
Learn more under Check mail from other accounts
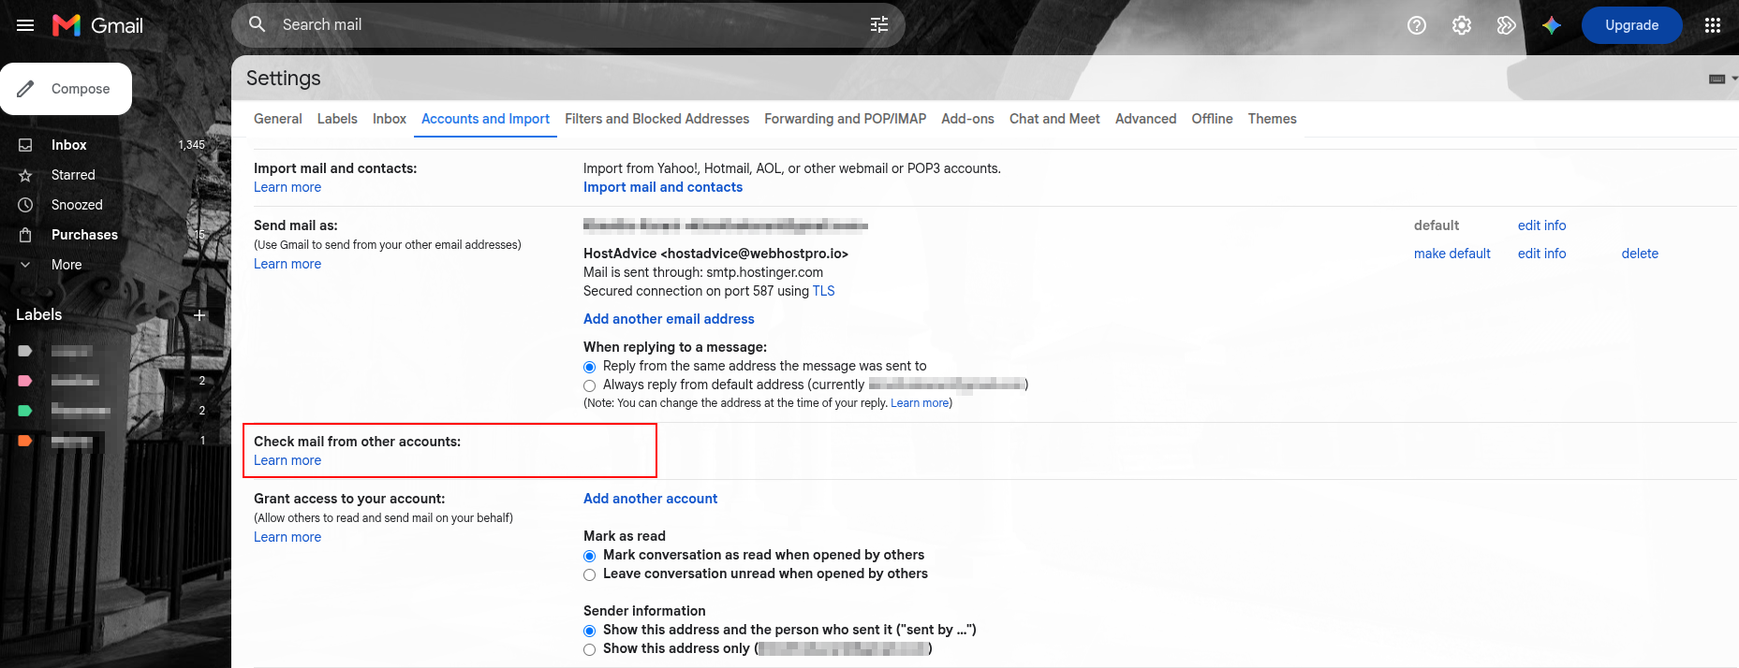click(x=287, y=460)
